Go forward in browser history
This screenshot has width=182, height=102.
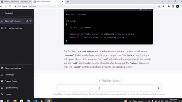[6, 7]
